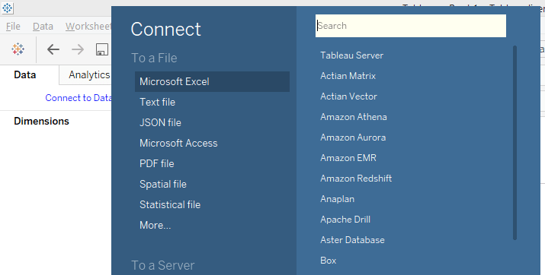Click the server list vertical scrollbar
This screenshot has width=545, height=275.
pos(515,142)
